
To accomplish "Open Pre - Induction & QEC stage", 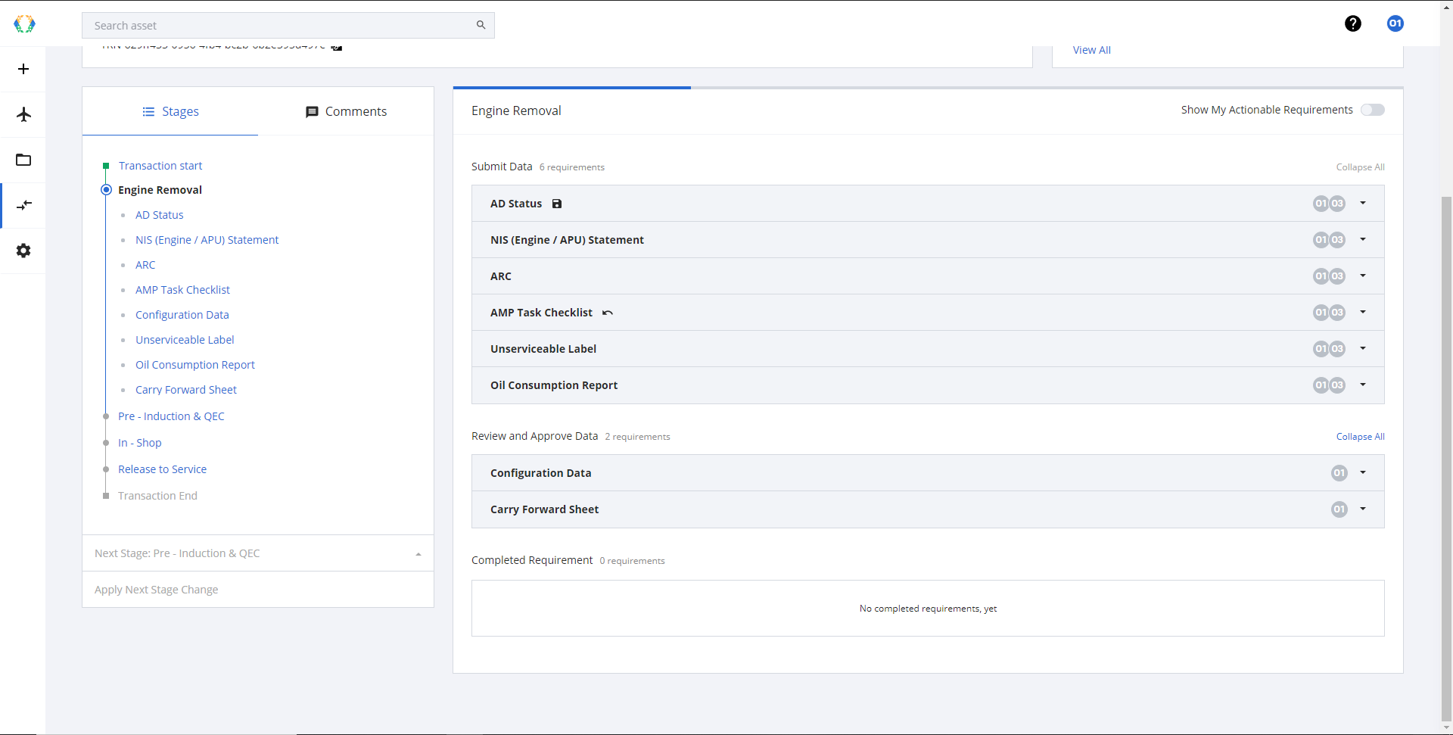I will [171, 416].
